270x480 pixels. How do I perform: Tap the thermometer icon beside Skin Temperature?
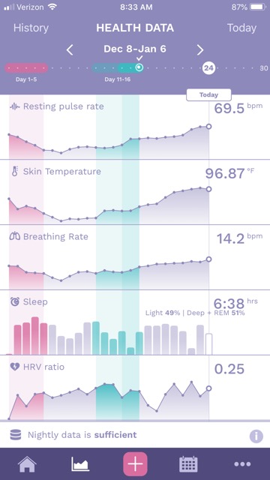15,171
